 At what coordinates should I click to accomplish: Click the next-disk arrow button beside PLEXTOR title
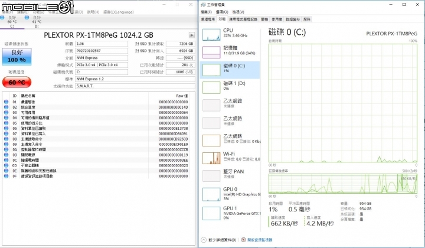(192, 35)
